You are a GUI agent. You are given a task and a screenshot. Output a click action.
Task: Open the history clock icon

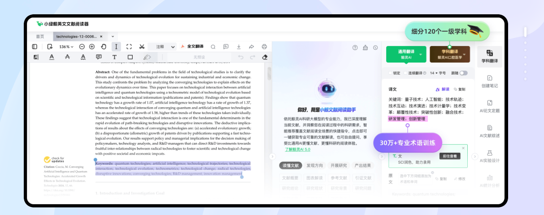(x=375, y=47)
